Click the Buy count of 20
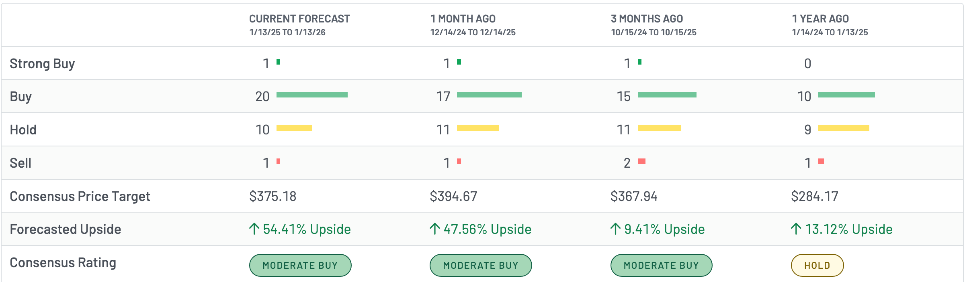This screenshot has height=282, width=965. (262, 96)
